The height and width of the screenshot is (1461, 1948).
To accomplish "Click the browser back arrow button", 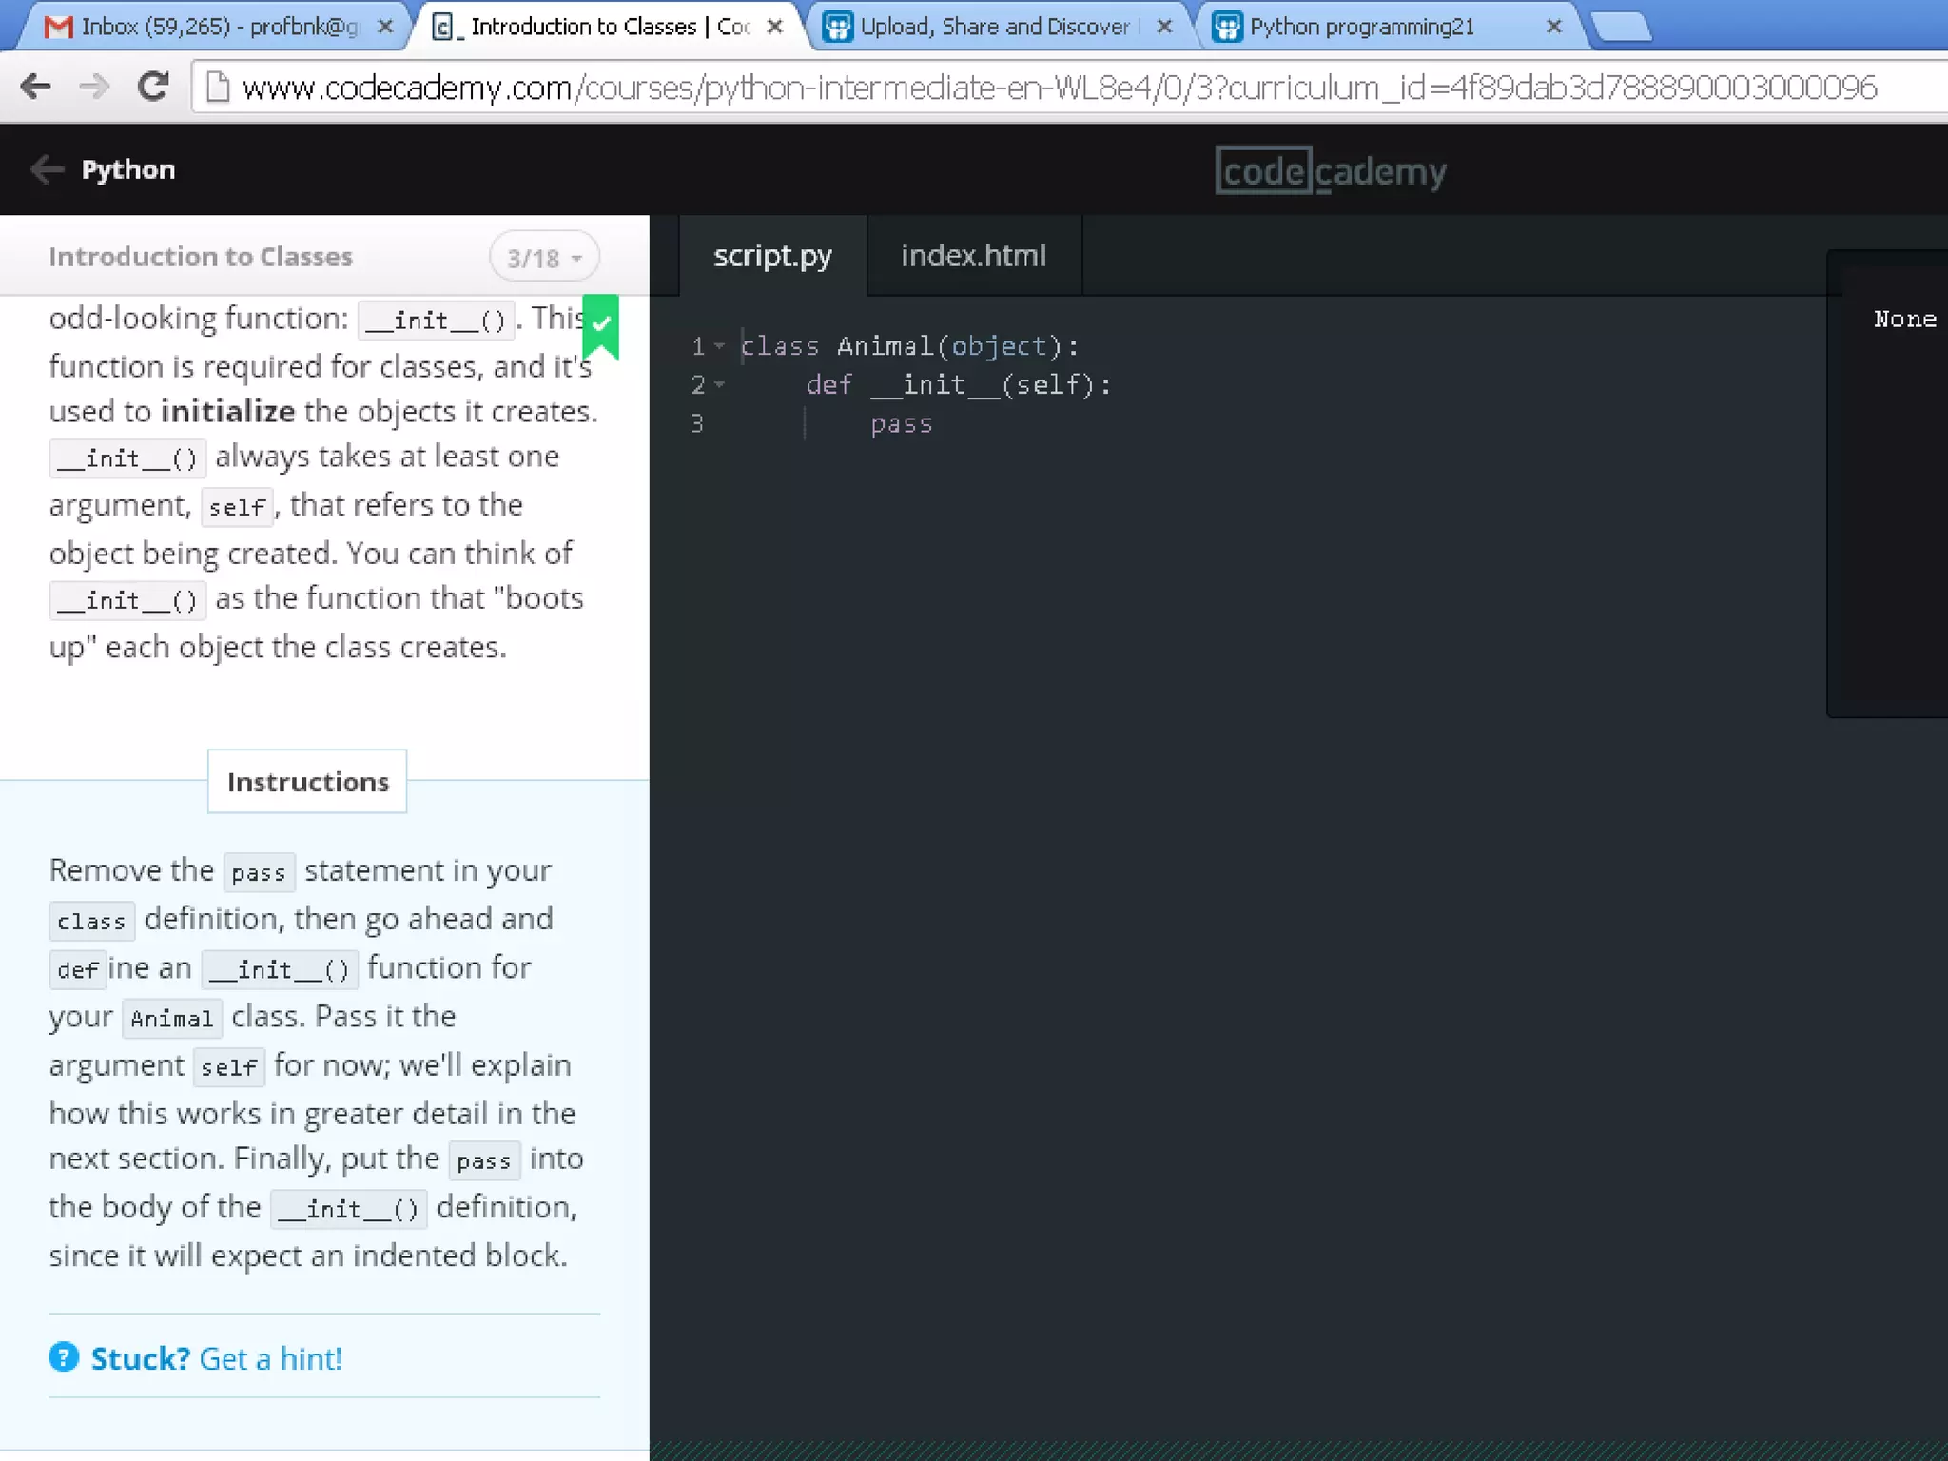I will click(x=35, y=87).
